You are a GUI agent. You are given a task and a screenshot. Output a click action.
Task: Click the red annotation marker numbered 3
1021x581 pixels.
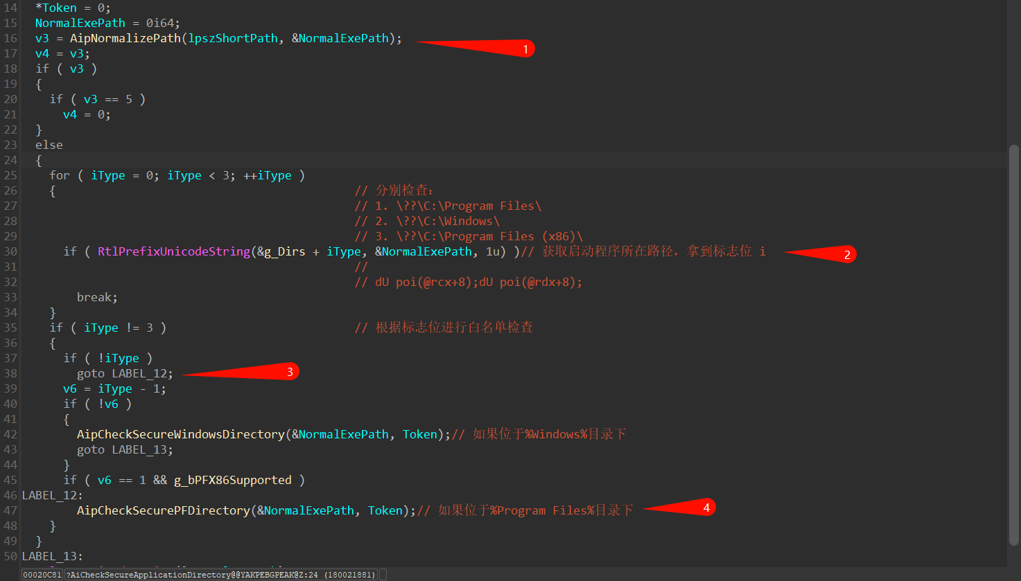[x=290, y=372]
